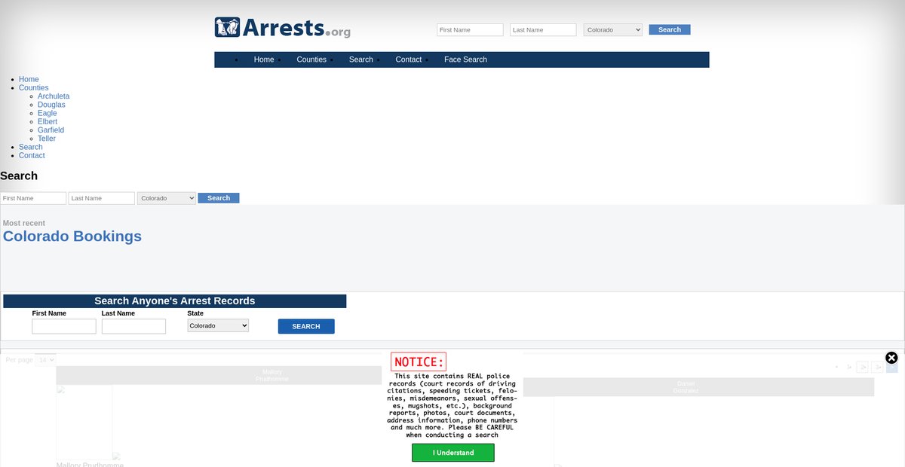The width and height of the screenshot is (905, 467).
Task: Open the Colorado state dropdown beside the logo
Action: [x=613, y=30]
